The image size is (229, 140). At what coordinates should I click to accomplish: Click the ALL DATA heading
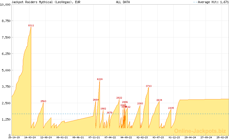(123, 2)
